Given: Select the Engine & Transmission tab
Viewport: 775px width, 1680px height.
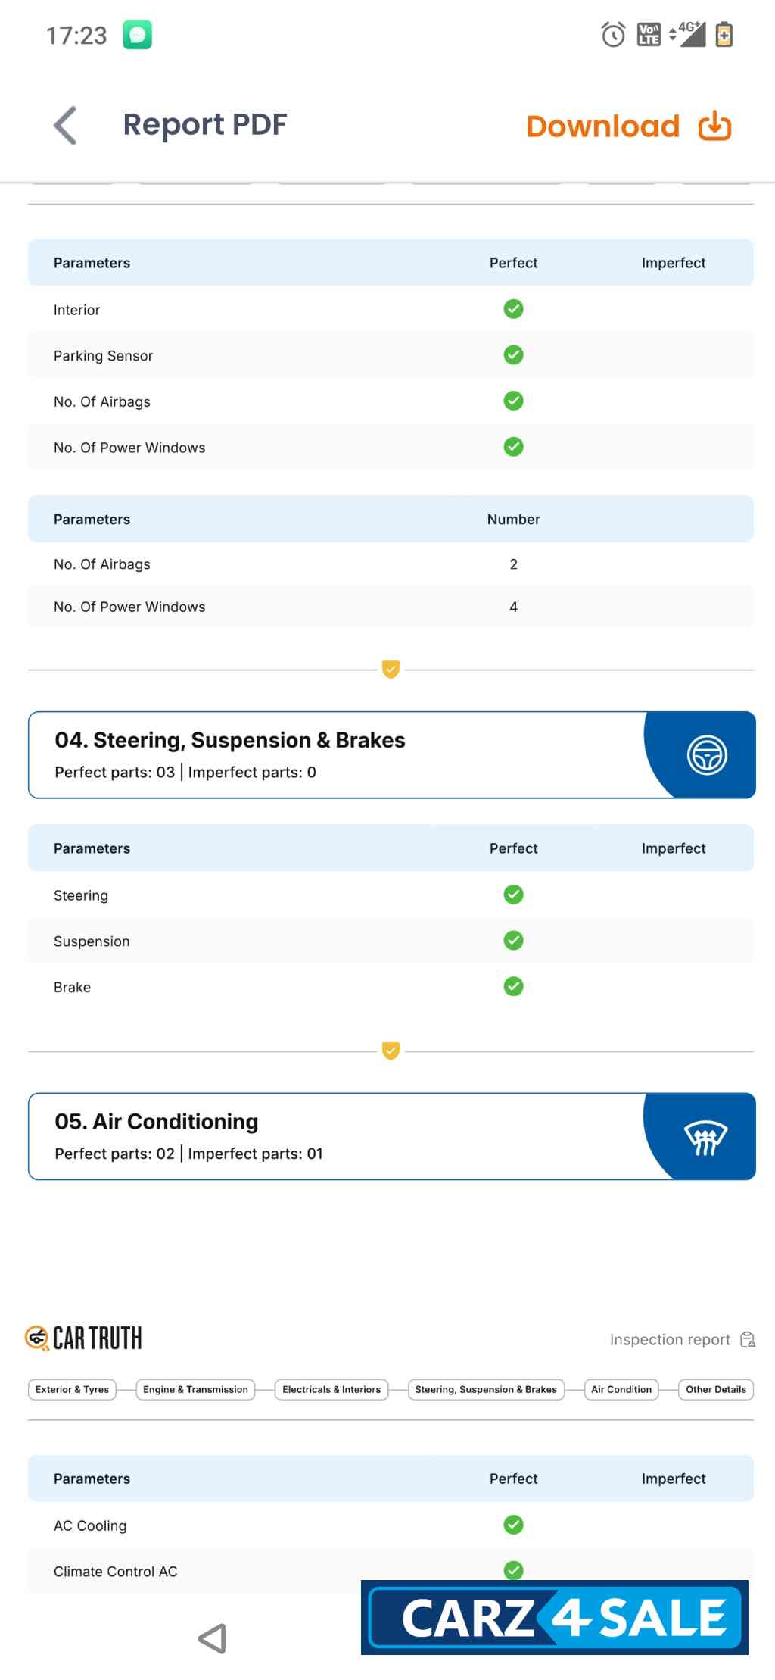Looking at the screenshot, I should coord(195,1389).
